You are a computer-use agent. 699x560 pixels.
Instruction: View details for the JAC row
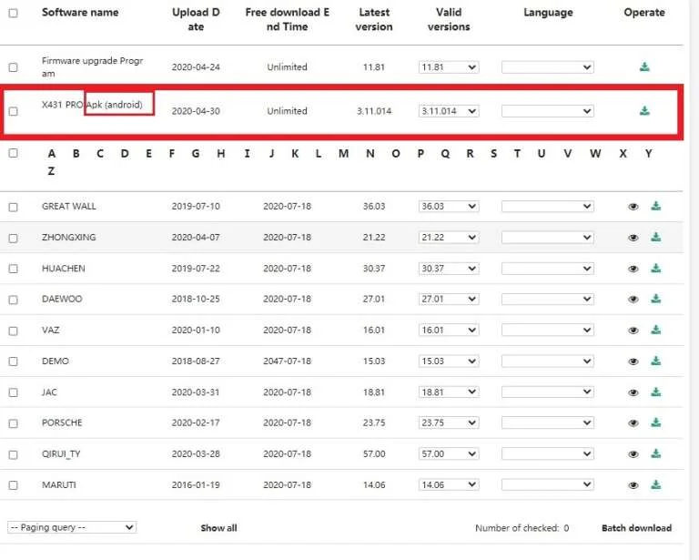(633, 392)
